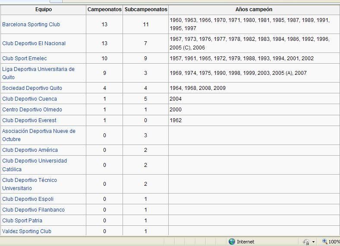This screenshot has height=246, width=340.
Task: Follow Club Deportivo Técnico Universitario link
Action: (29, 184)
